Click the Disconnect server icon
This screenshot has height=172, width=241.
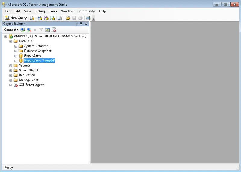coord(29,30)
